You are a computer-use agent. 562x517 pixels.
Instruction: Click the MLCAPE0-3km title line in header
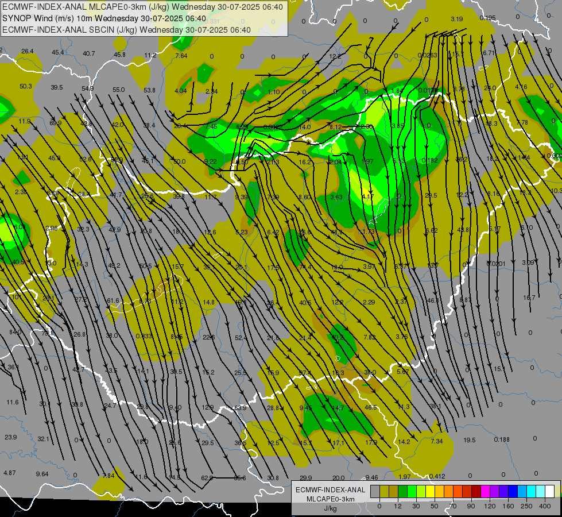142,7
